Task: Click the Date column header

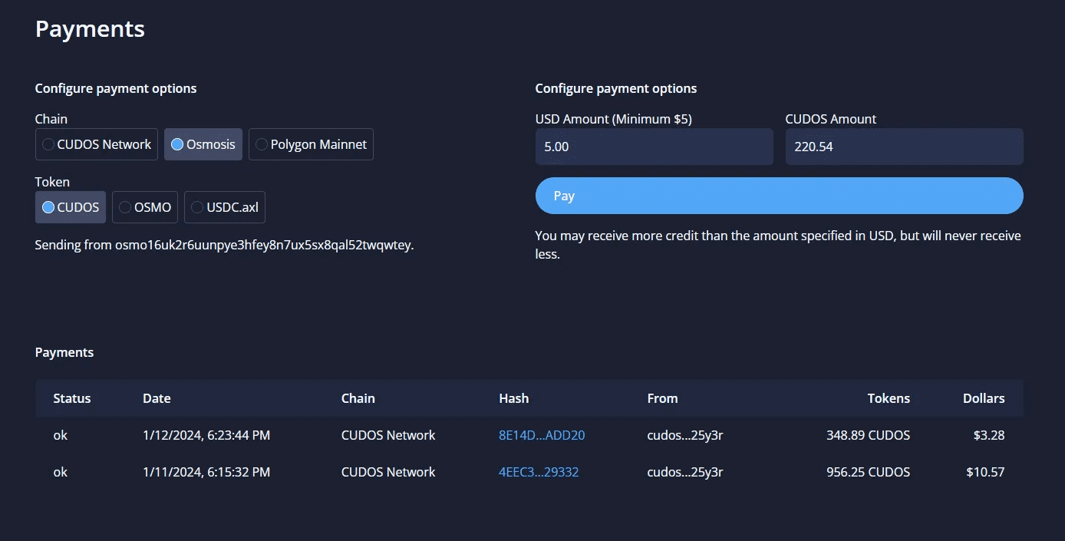Action: (157, 398)
